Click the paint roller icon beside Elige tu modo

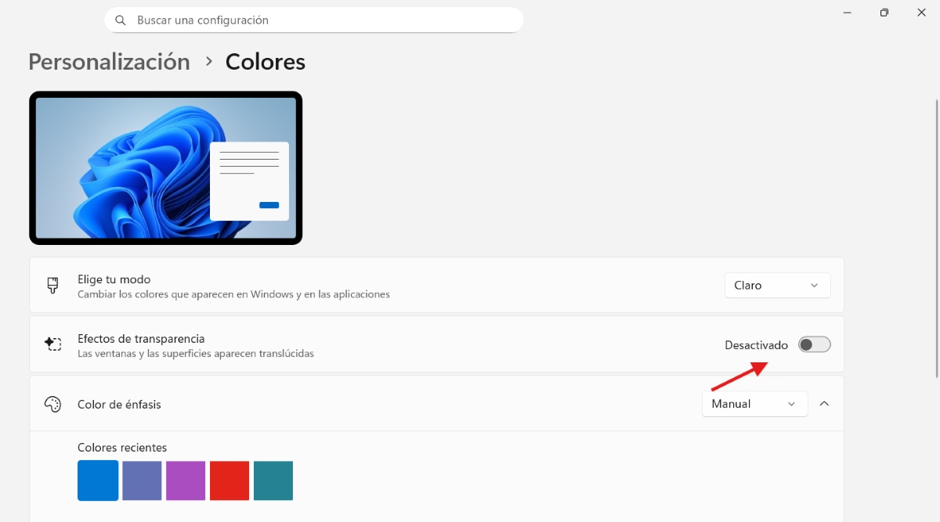[x=52, y=286]
